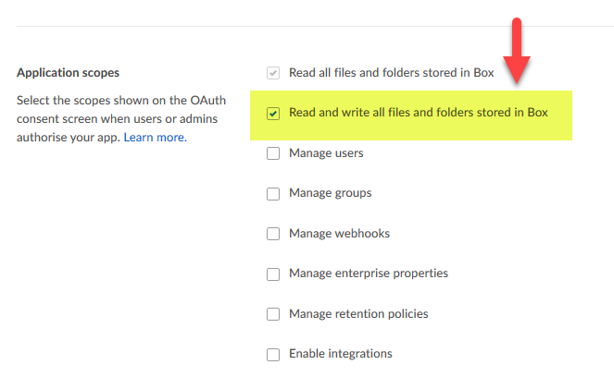Screen dimensions: 614x389
Task: Click the highlighted 'Read and write all files' label text
Action: pyautogui.click(x=419, y=113)
